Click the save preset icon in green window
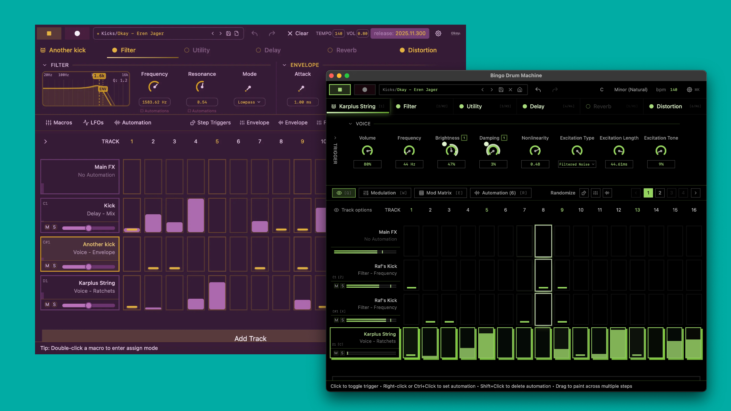Viewport: 731px width, 411px height. (501, 90)
